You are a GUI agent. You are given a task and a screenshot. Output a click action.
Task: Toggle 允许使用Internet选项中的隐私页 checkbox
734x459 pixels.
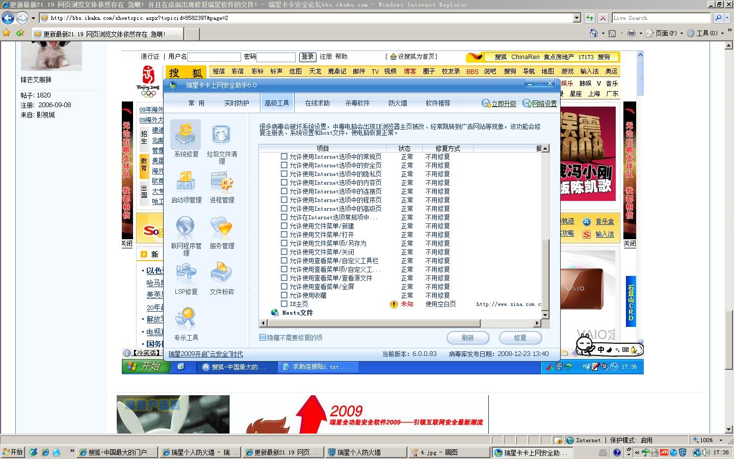pos(284,174)
